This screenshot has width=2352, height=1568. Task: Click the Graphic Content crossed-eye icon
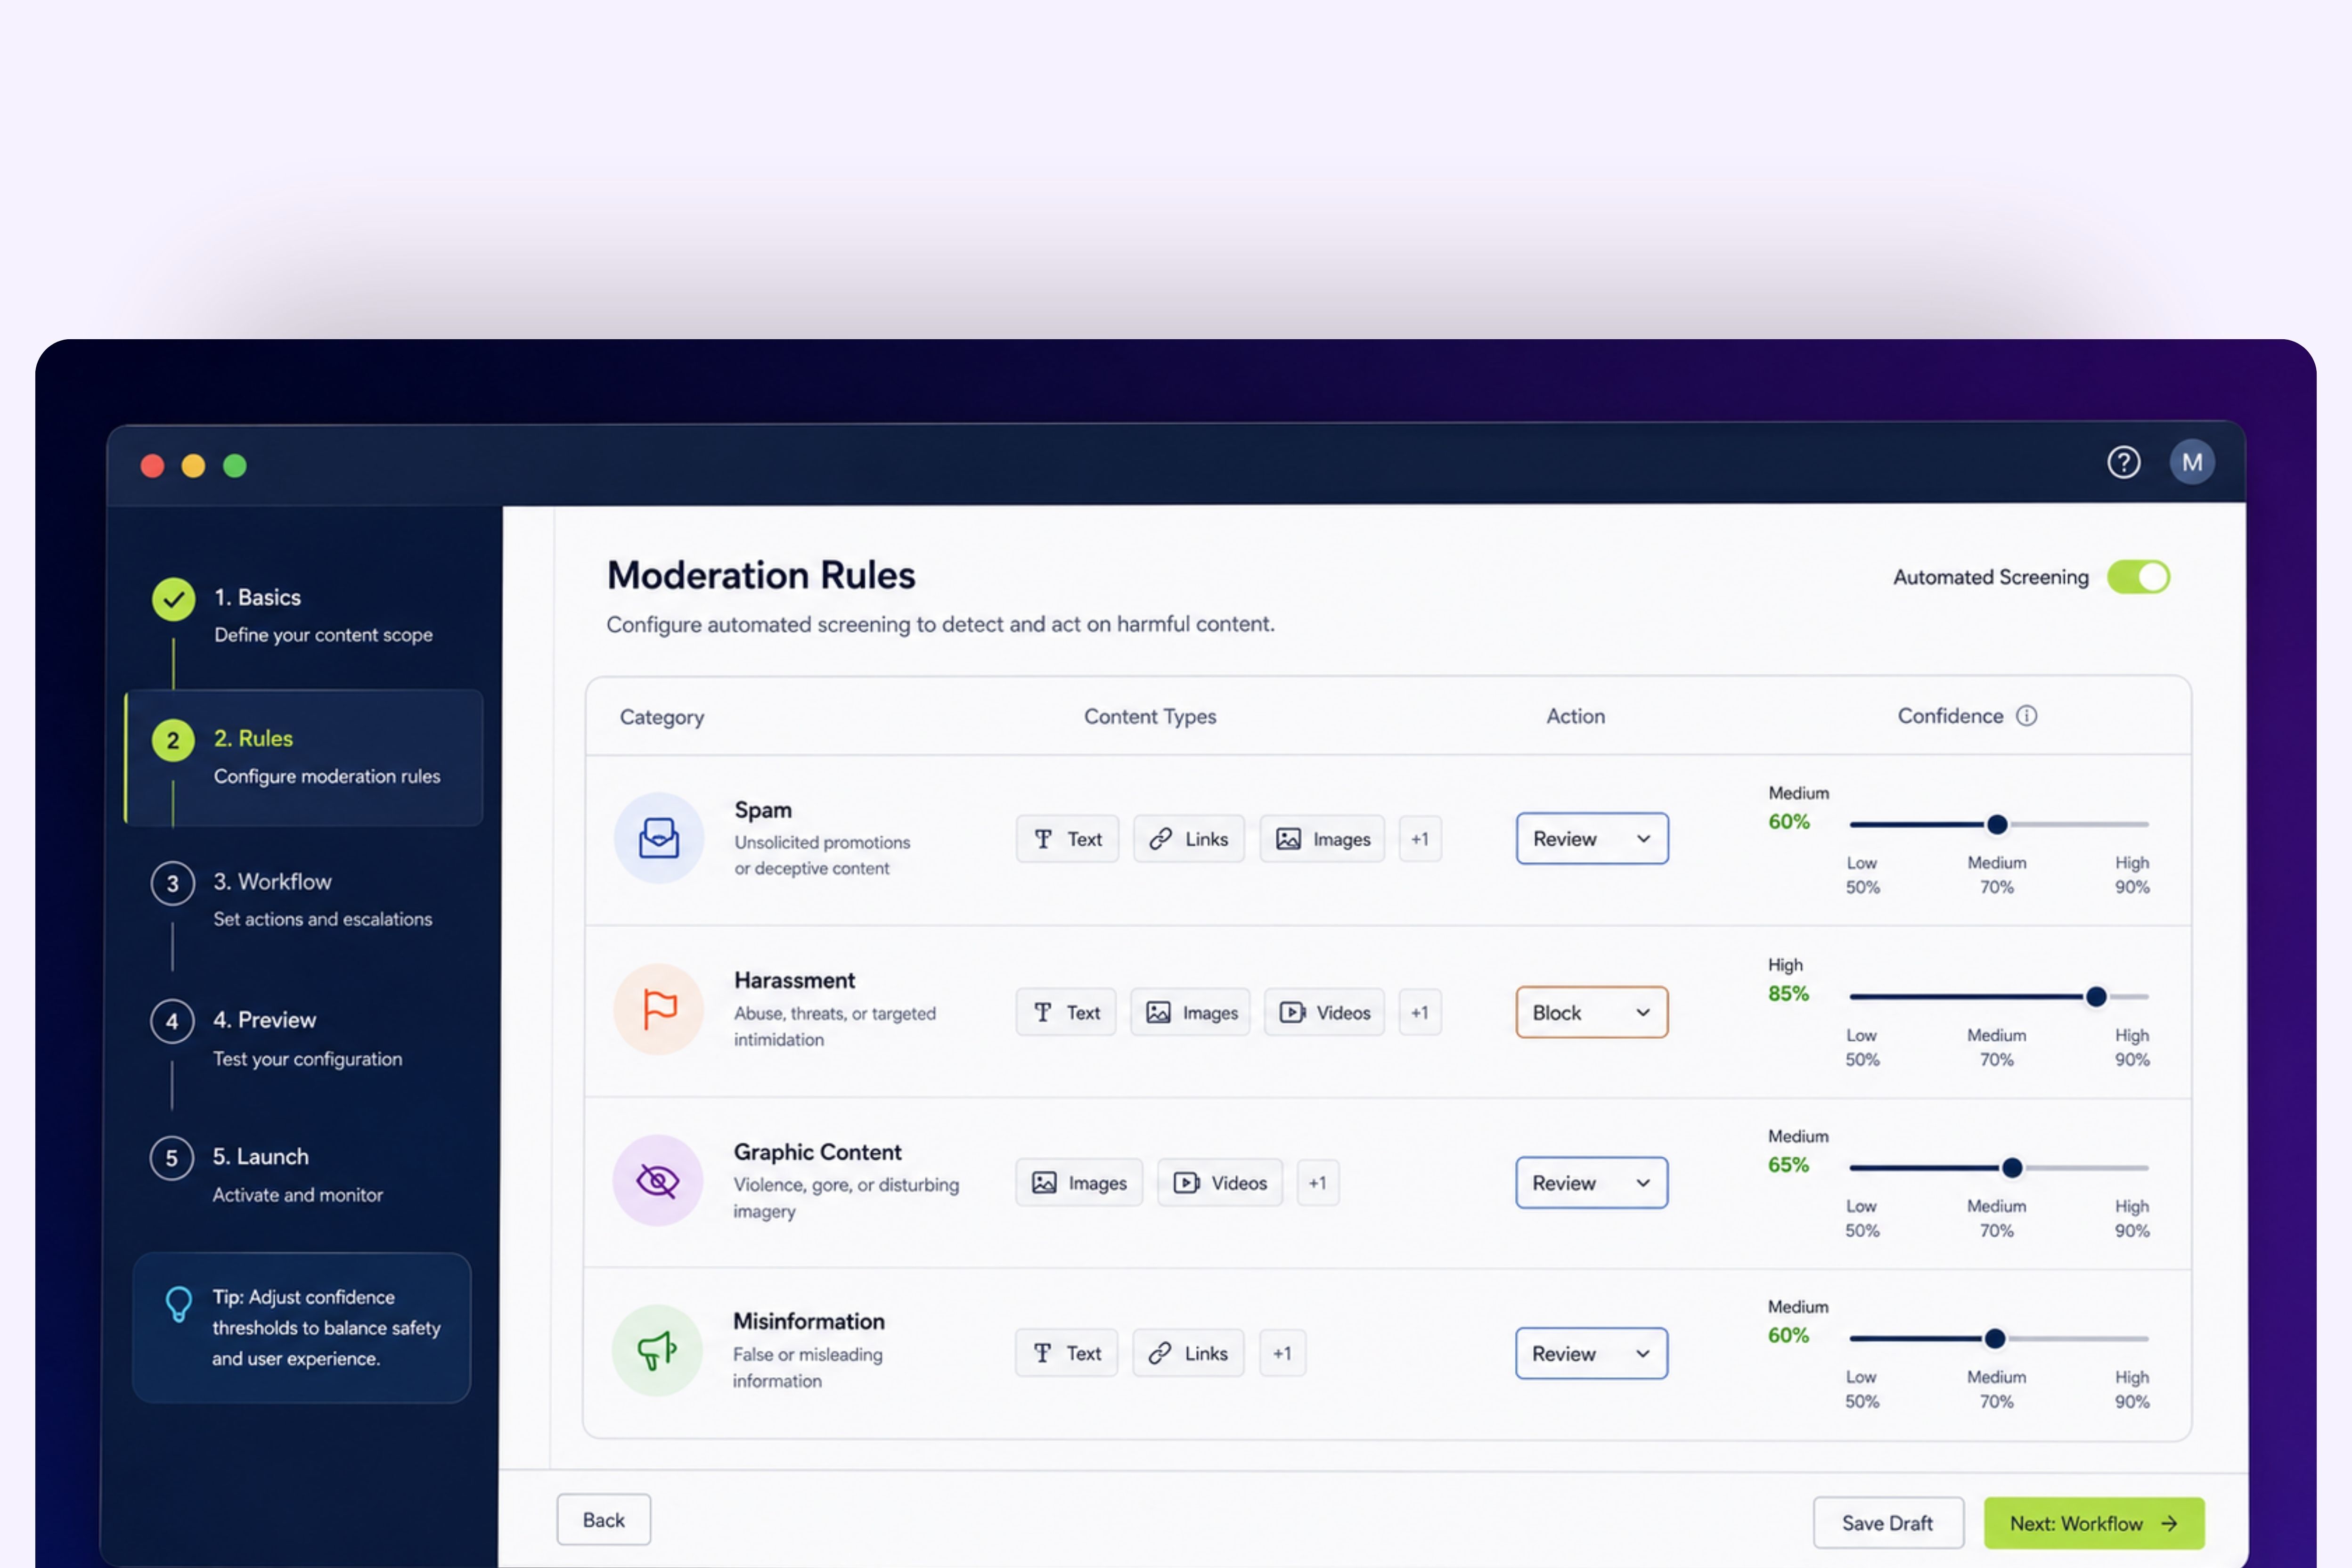tap(658, 1181)
